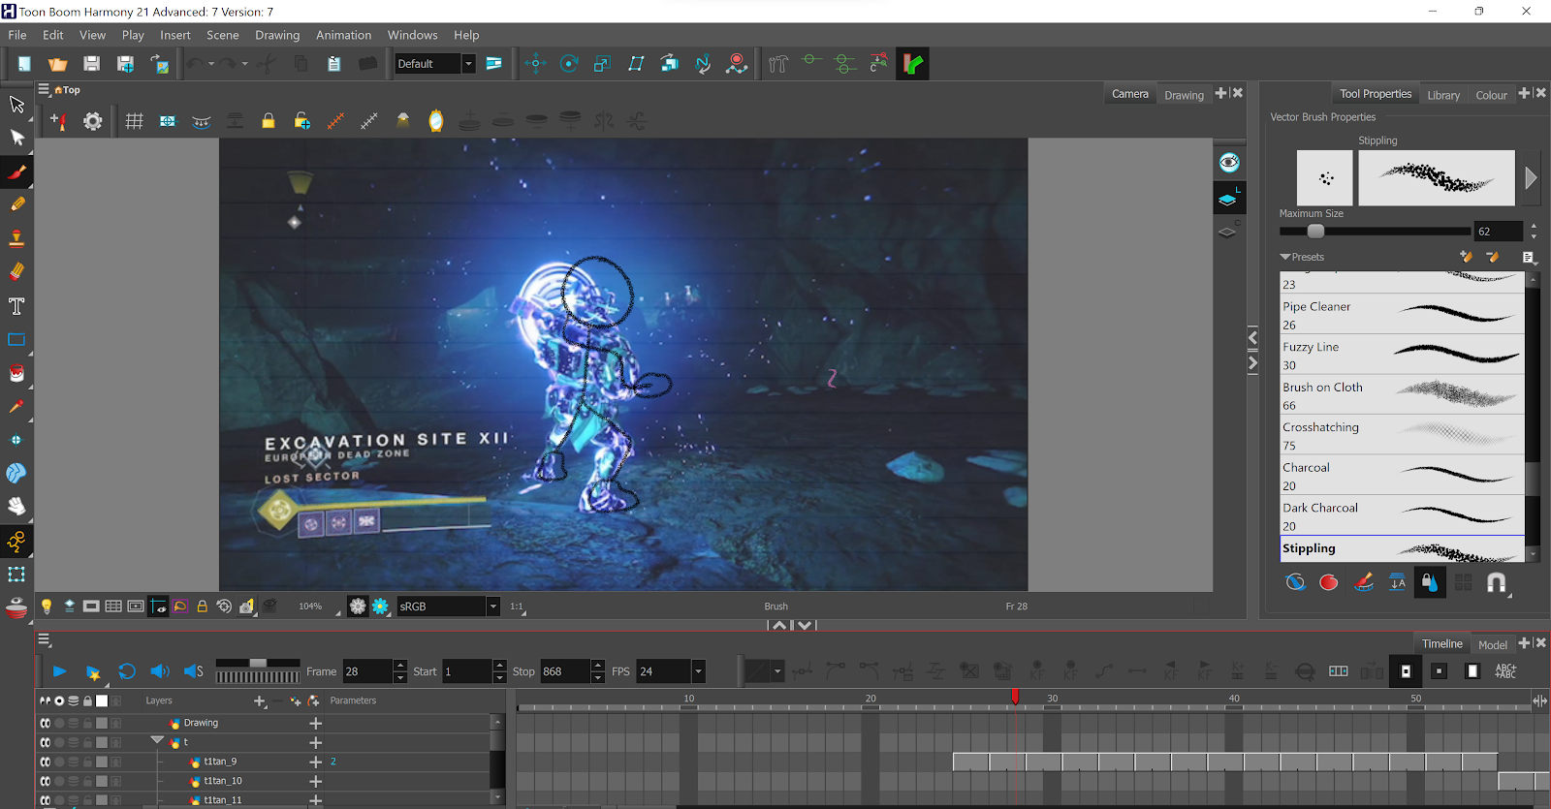Show the grid in camera view
Screen dimensions: 1551x809
click(134, 121)
